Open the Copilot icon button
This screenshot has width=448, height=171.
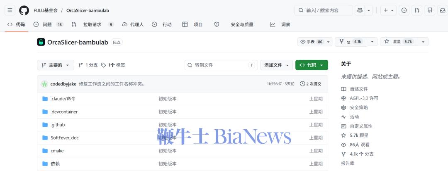[360, 10]
